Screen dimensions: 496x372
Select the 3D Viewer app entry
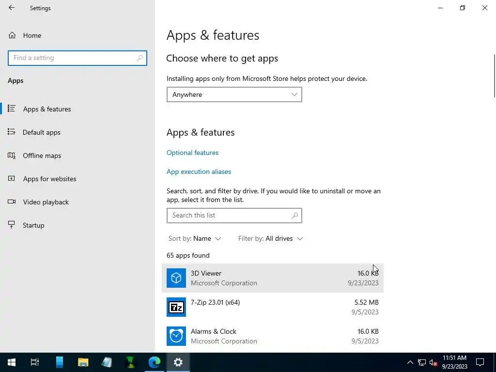(x=272, y=278)
